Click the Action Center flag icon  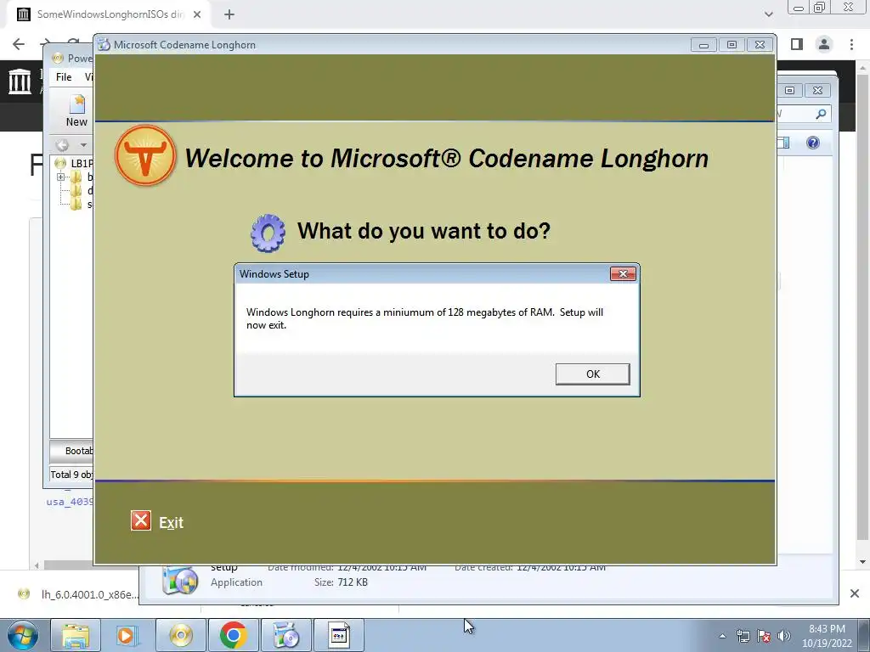(x=764, y=636)
